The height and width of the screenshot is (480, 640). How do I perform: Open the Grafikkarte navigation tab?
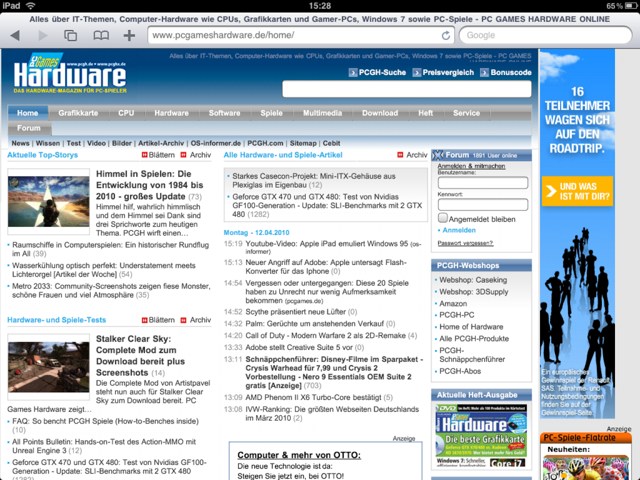pyautogui.click(x=78, y=113)
